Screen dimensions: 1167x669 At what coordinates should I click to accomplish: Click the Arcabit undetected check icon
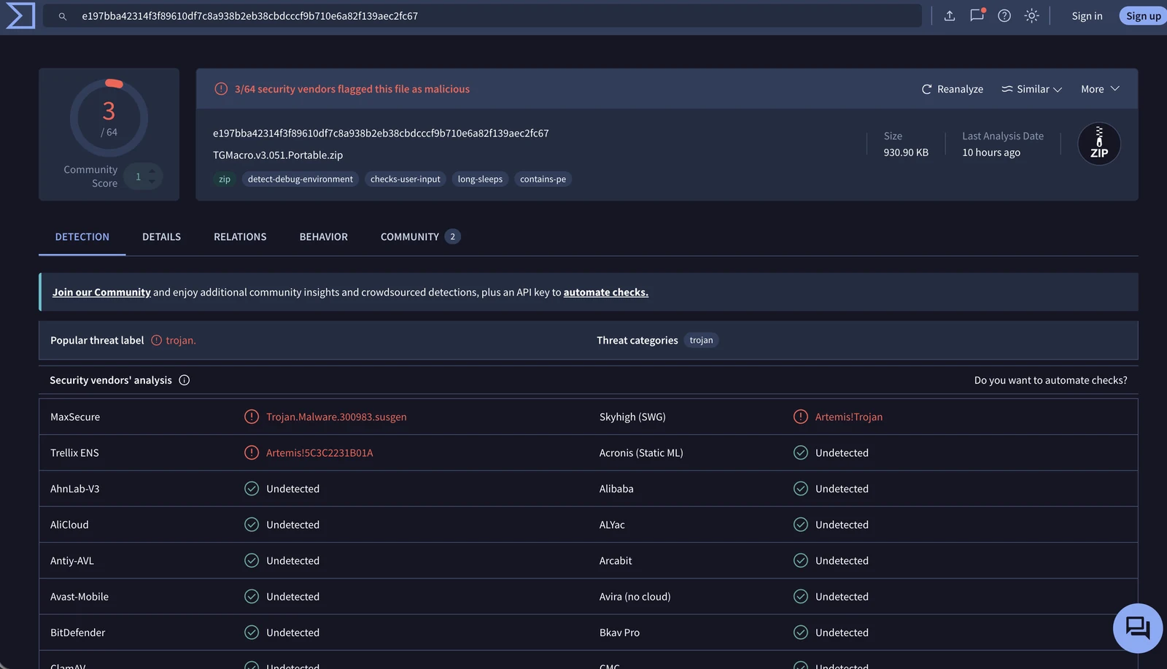coord(801,560)
